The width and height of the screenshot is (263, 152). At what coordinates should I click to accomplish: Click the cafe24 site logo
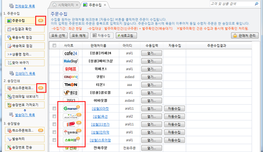pyautogui.click(x=71, y=53)
